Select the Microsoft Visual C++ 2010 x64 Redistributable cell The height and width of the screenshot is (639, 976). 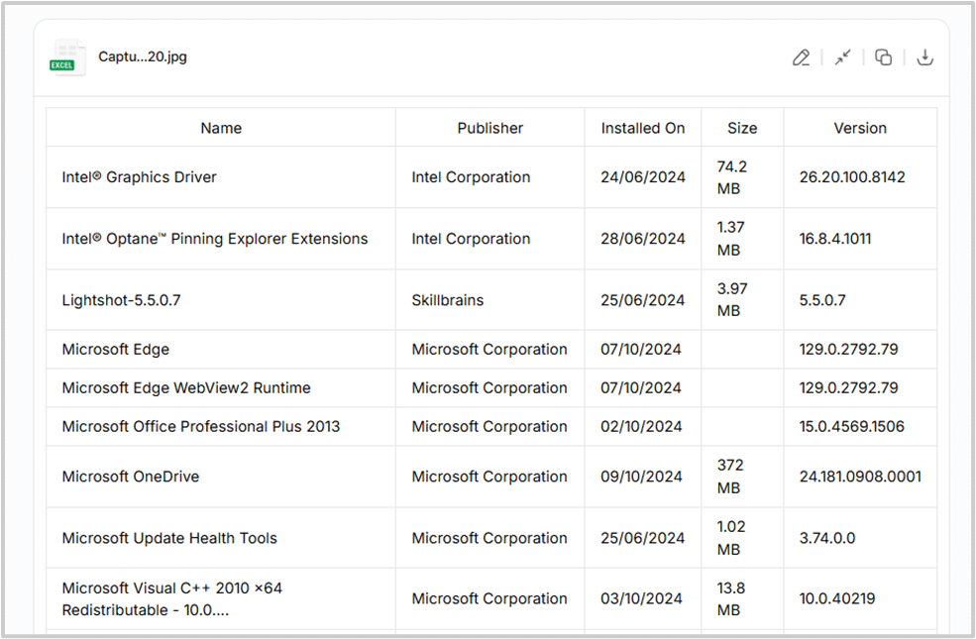point(172,598)
